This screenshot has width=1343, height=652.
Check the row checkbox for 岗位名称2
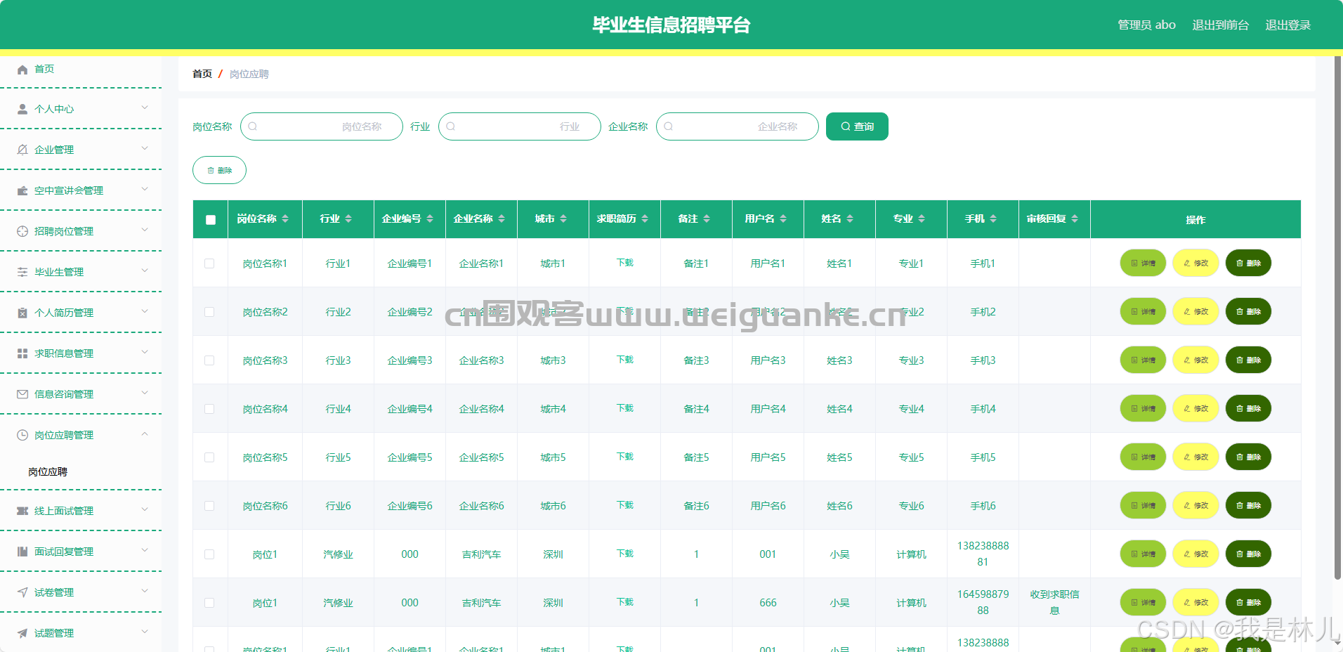(x=209, y=312)
